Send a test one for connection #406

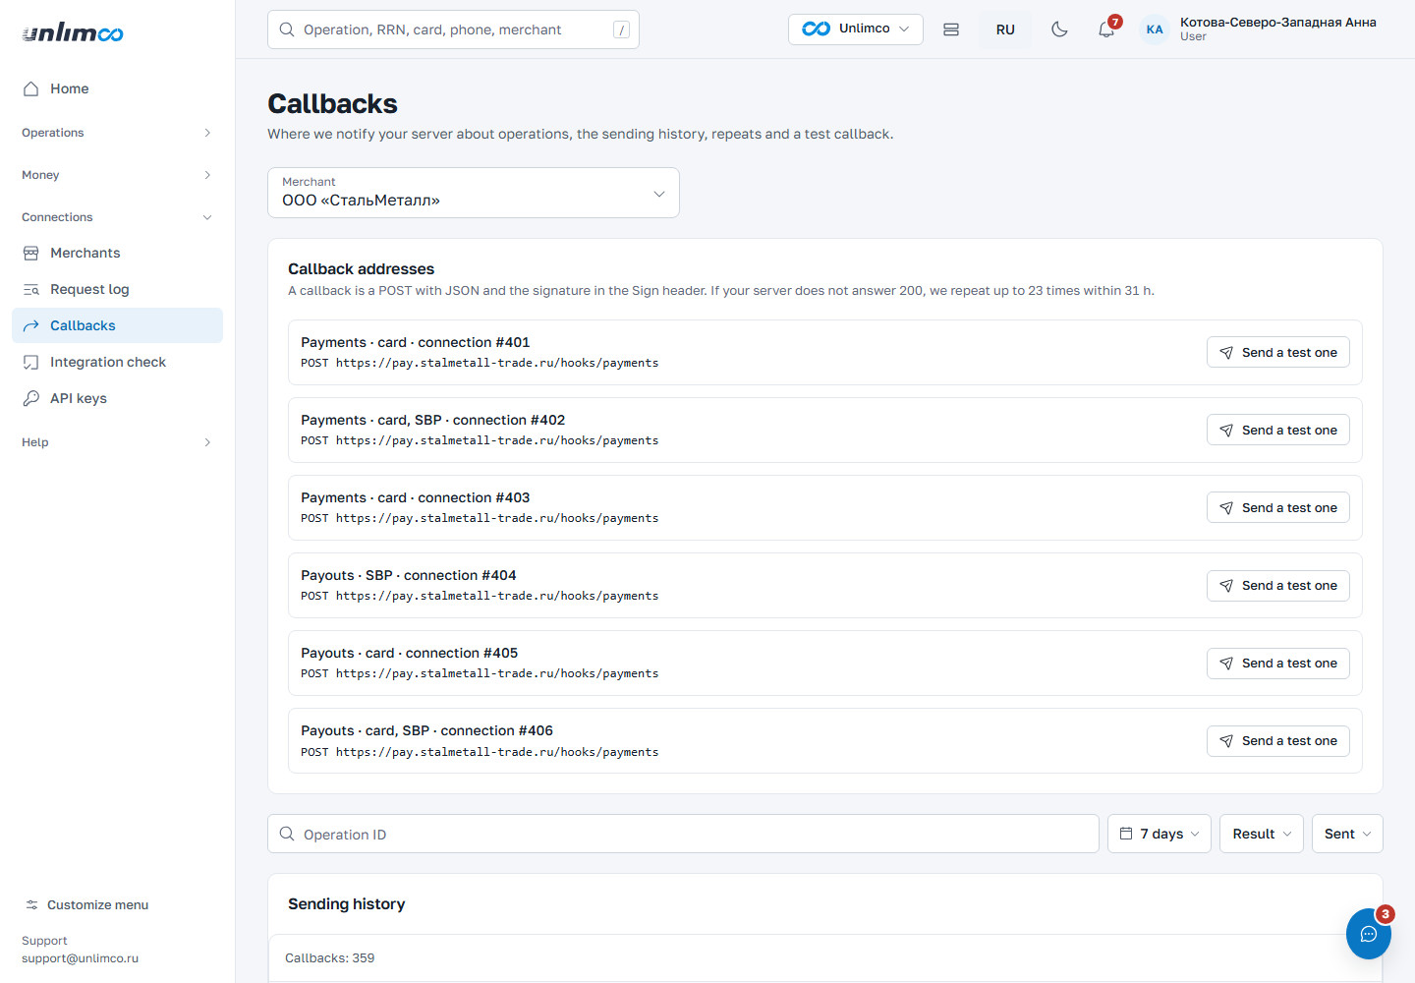click(1278, 741)
